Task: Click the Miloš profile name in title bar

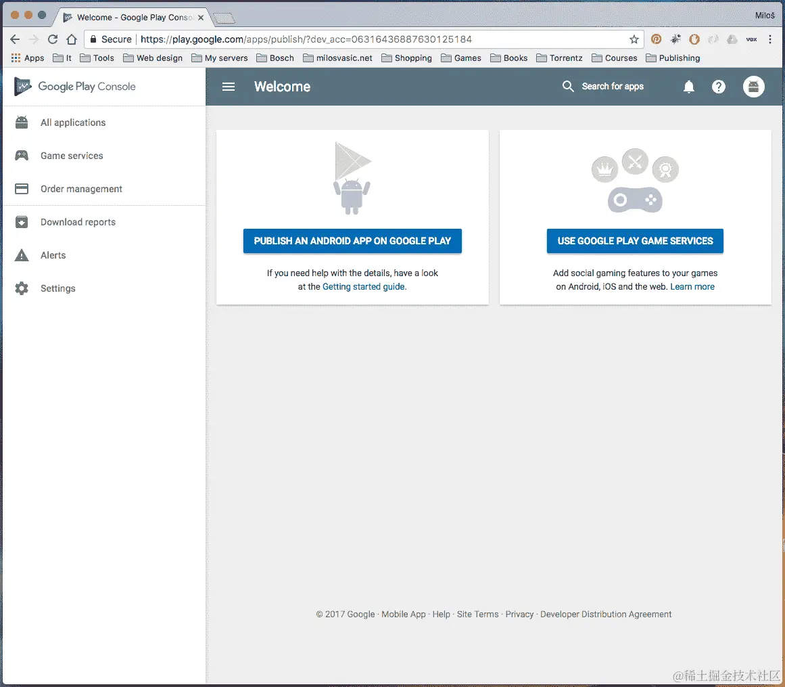Action: click(765, 16)
